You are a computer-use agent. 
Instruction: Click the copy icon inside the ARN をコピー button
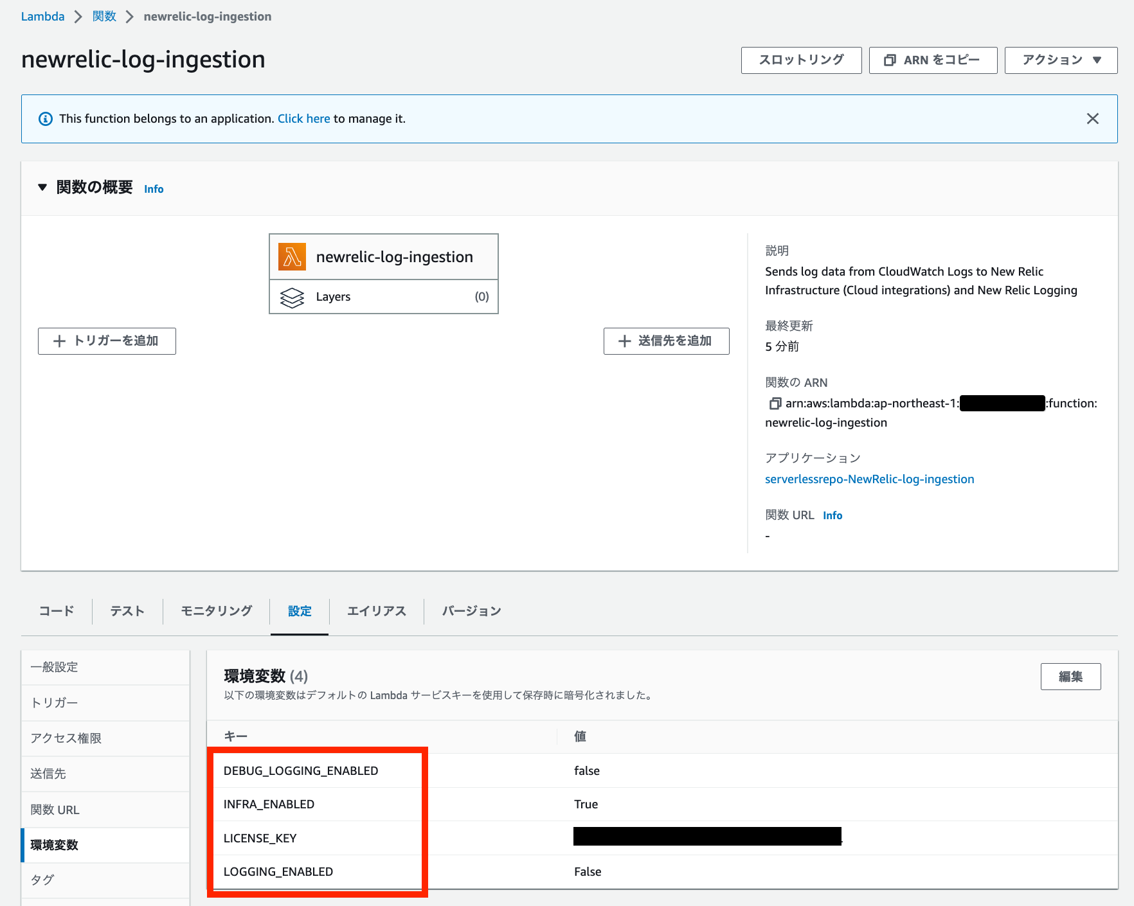point(890,60)
